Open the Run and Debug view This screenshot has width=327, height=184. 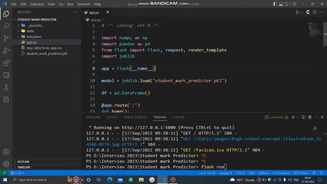tap(6, 51)
